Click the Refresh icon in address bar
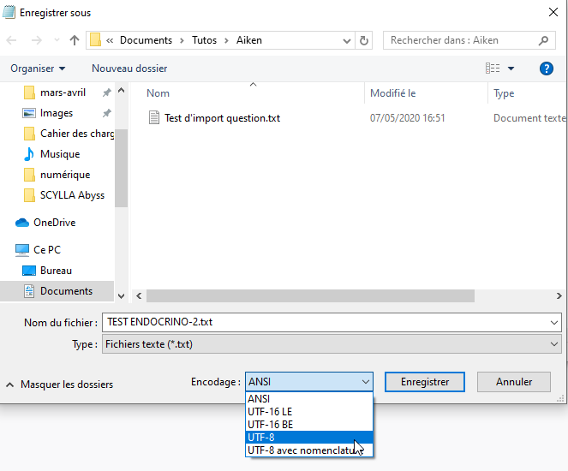568x471 pixels. pyautogui.click(x=365, y=40)
